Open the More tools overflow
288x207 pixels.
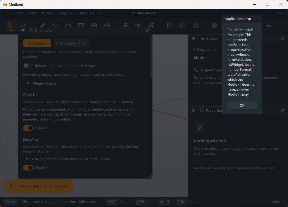pos(269,26)
